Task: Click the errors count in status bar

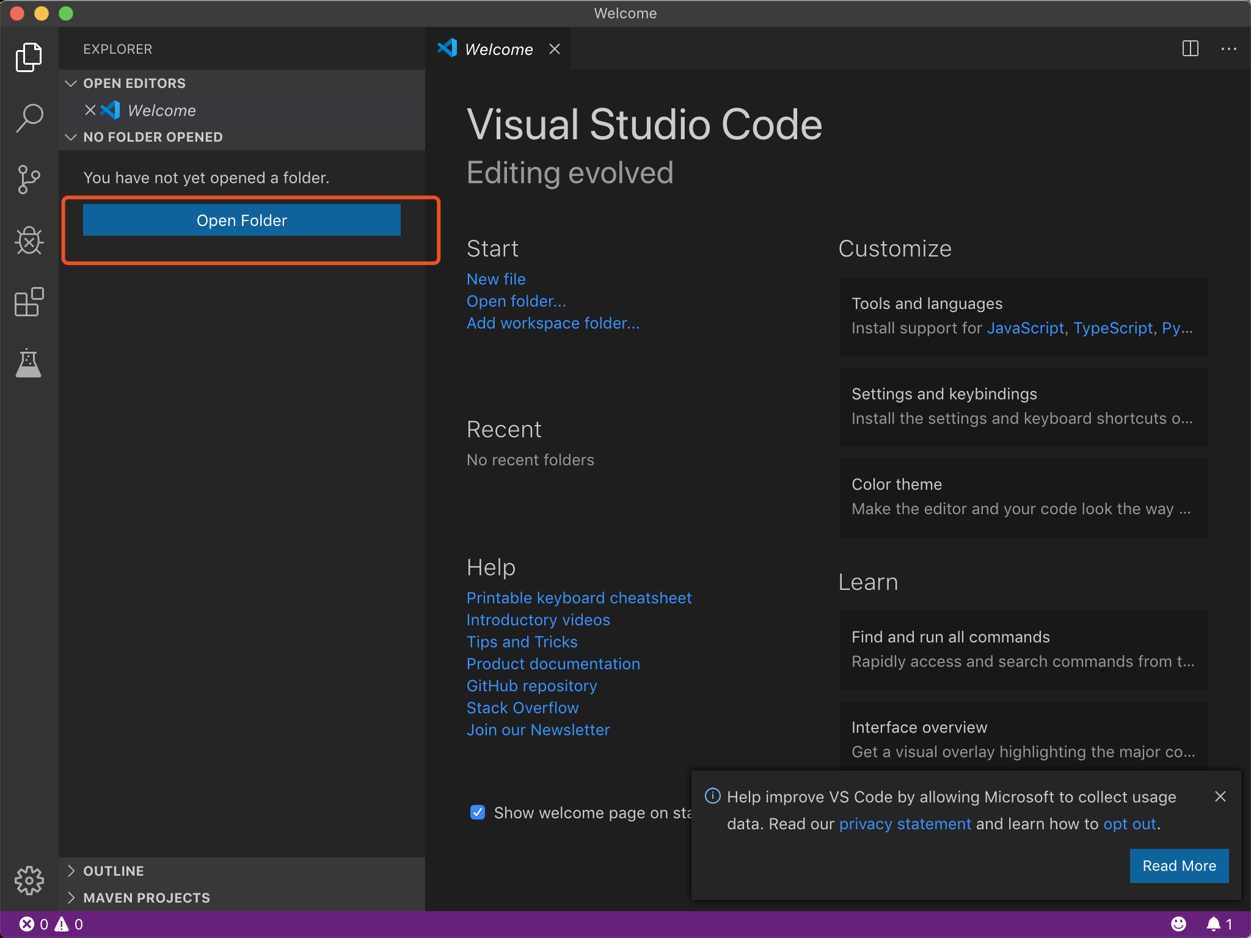Action: tap(34, 924)
